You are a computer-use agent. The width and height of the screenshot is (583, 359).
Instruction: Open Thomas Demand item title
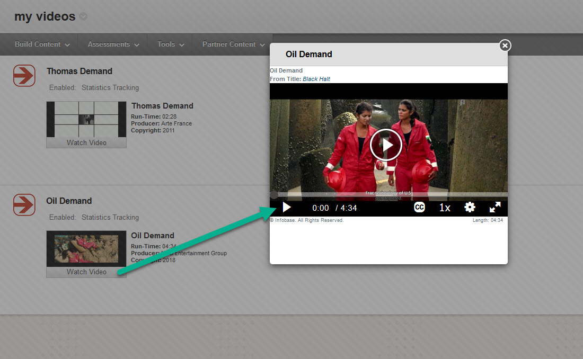click(x=79, y=71)
